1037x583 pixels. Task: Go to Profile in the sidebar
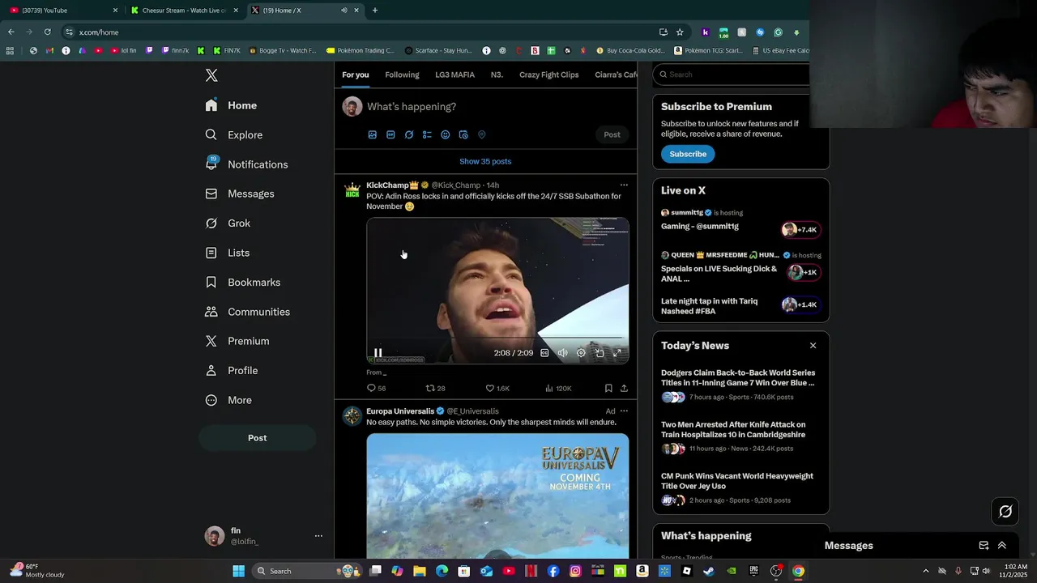click(231, 371)
